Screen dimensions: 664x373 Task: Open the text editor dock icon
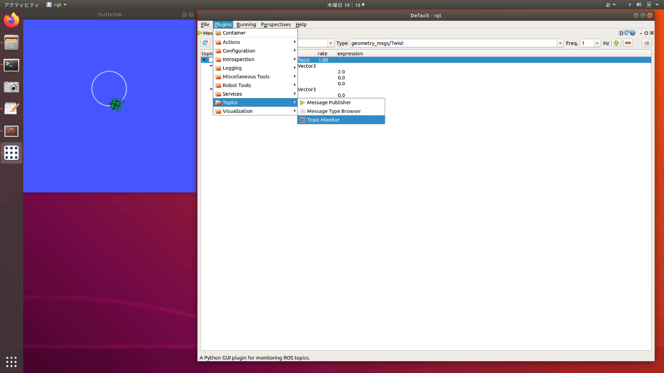11,109
